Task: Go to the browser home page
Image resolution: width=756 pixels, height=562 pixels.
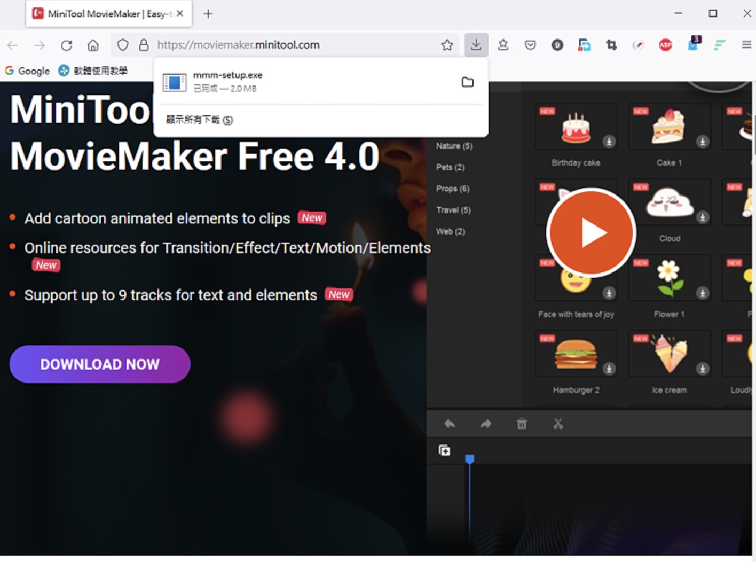Action: 93,45
